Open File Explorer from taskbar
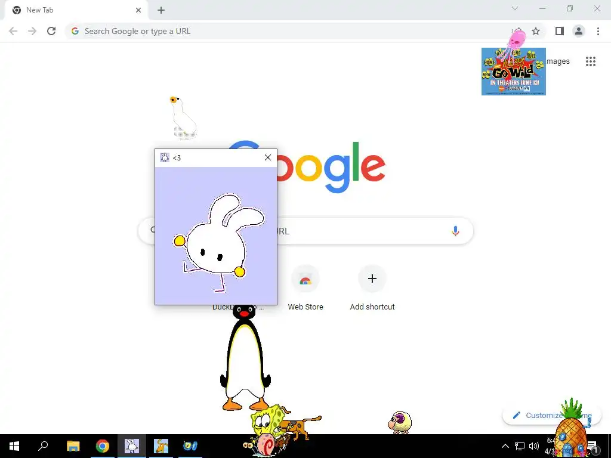 [x=73, y=446]
